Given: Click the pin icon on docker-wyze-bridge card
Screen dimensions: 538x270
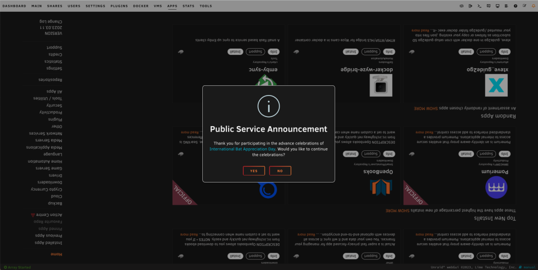Looking at the screenshot, I should tap(296, 52).
